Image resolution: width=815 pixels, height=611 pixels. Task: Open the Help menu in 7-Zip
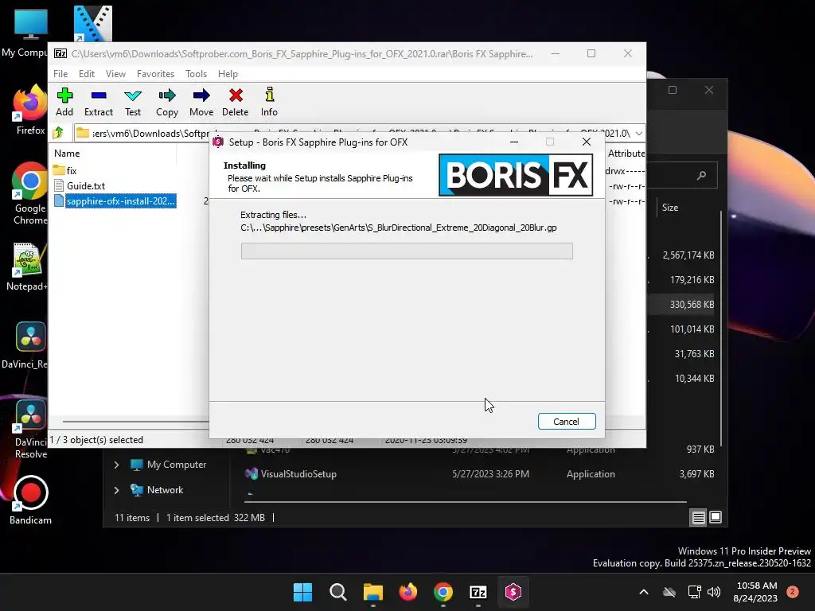click(x=228, y=74)
